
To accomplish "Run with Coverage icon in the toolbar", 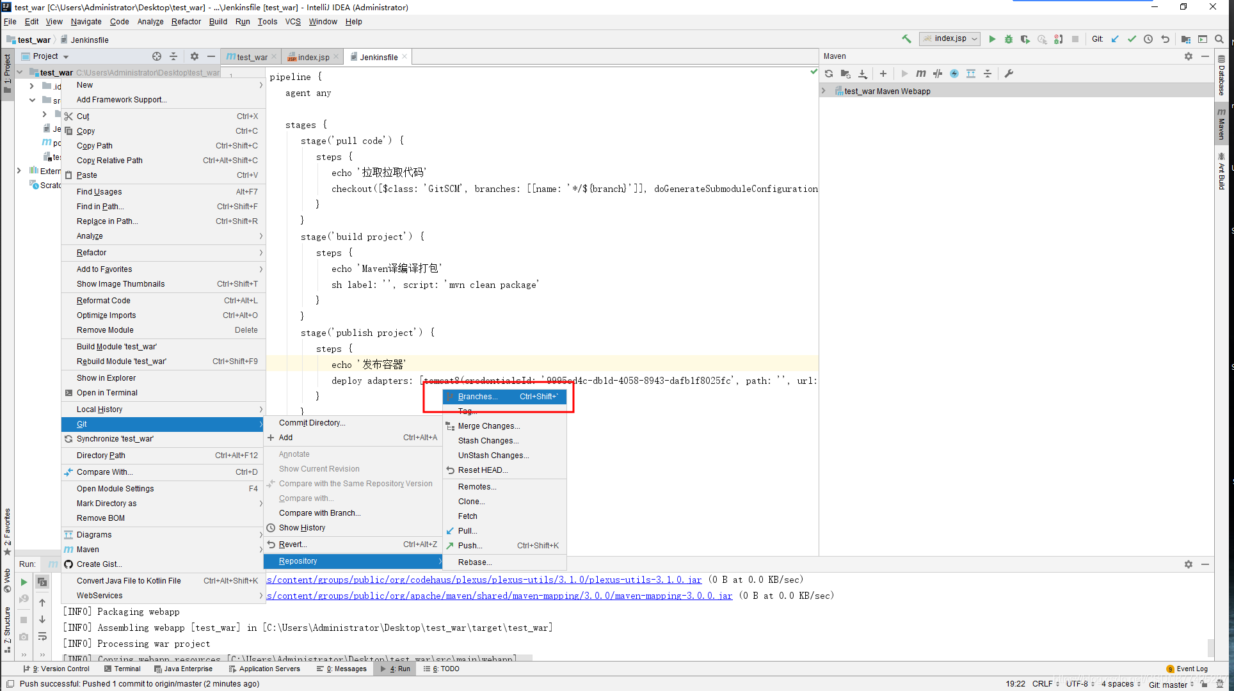I will (x=1025, y=39).
